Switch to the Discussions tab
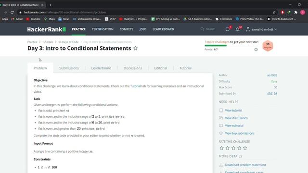Viewport: 308px width, 173px height. click(133, 68)
